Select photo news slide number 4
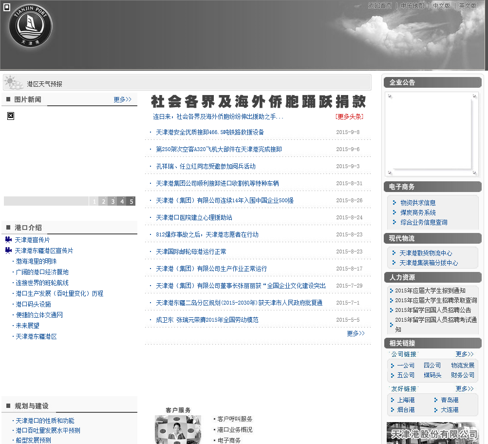This screenshot has width=488, height=444. click(122, 201)
